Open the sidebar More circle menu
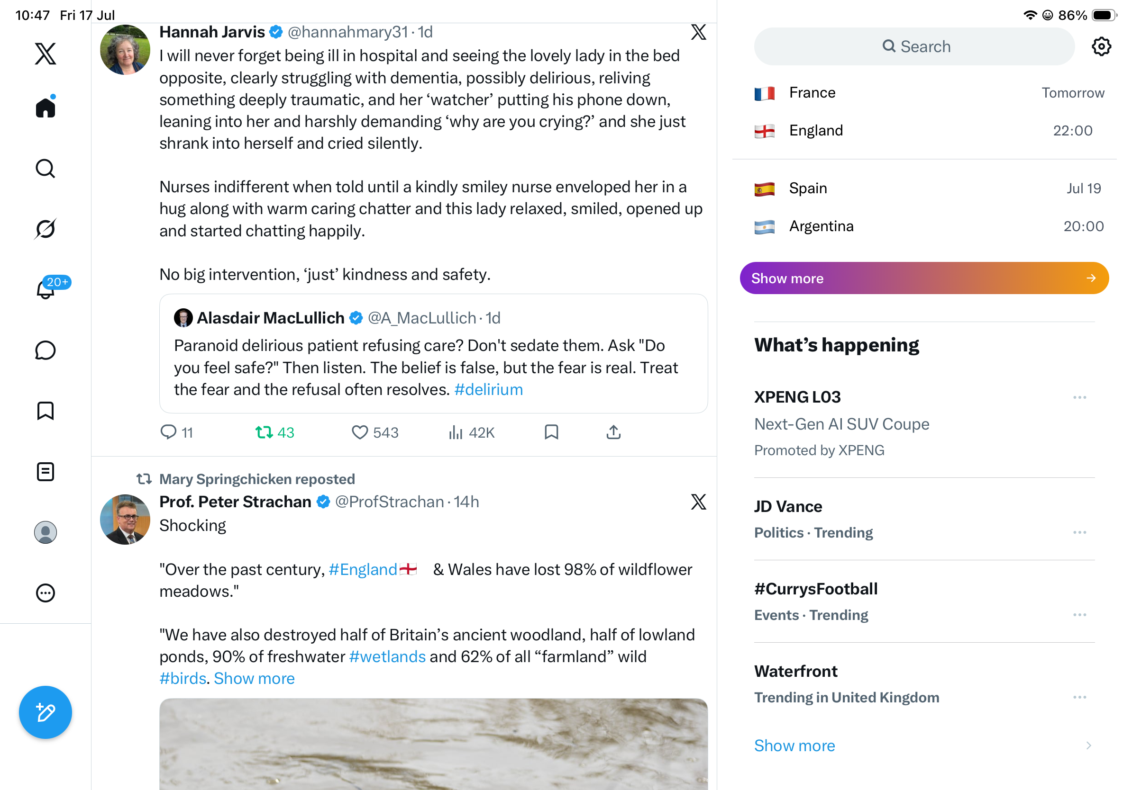Image resolution: width=1132 pixels, height=790 pixels. (46, 592)
